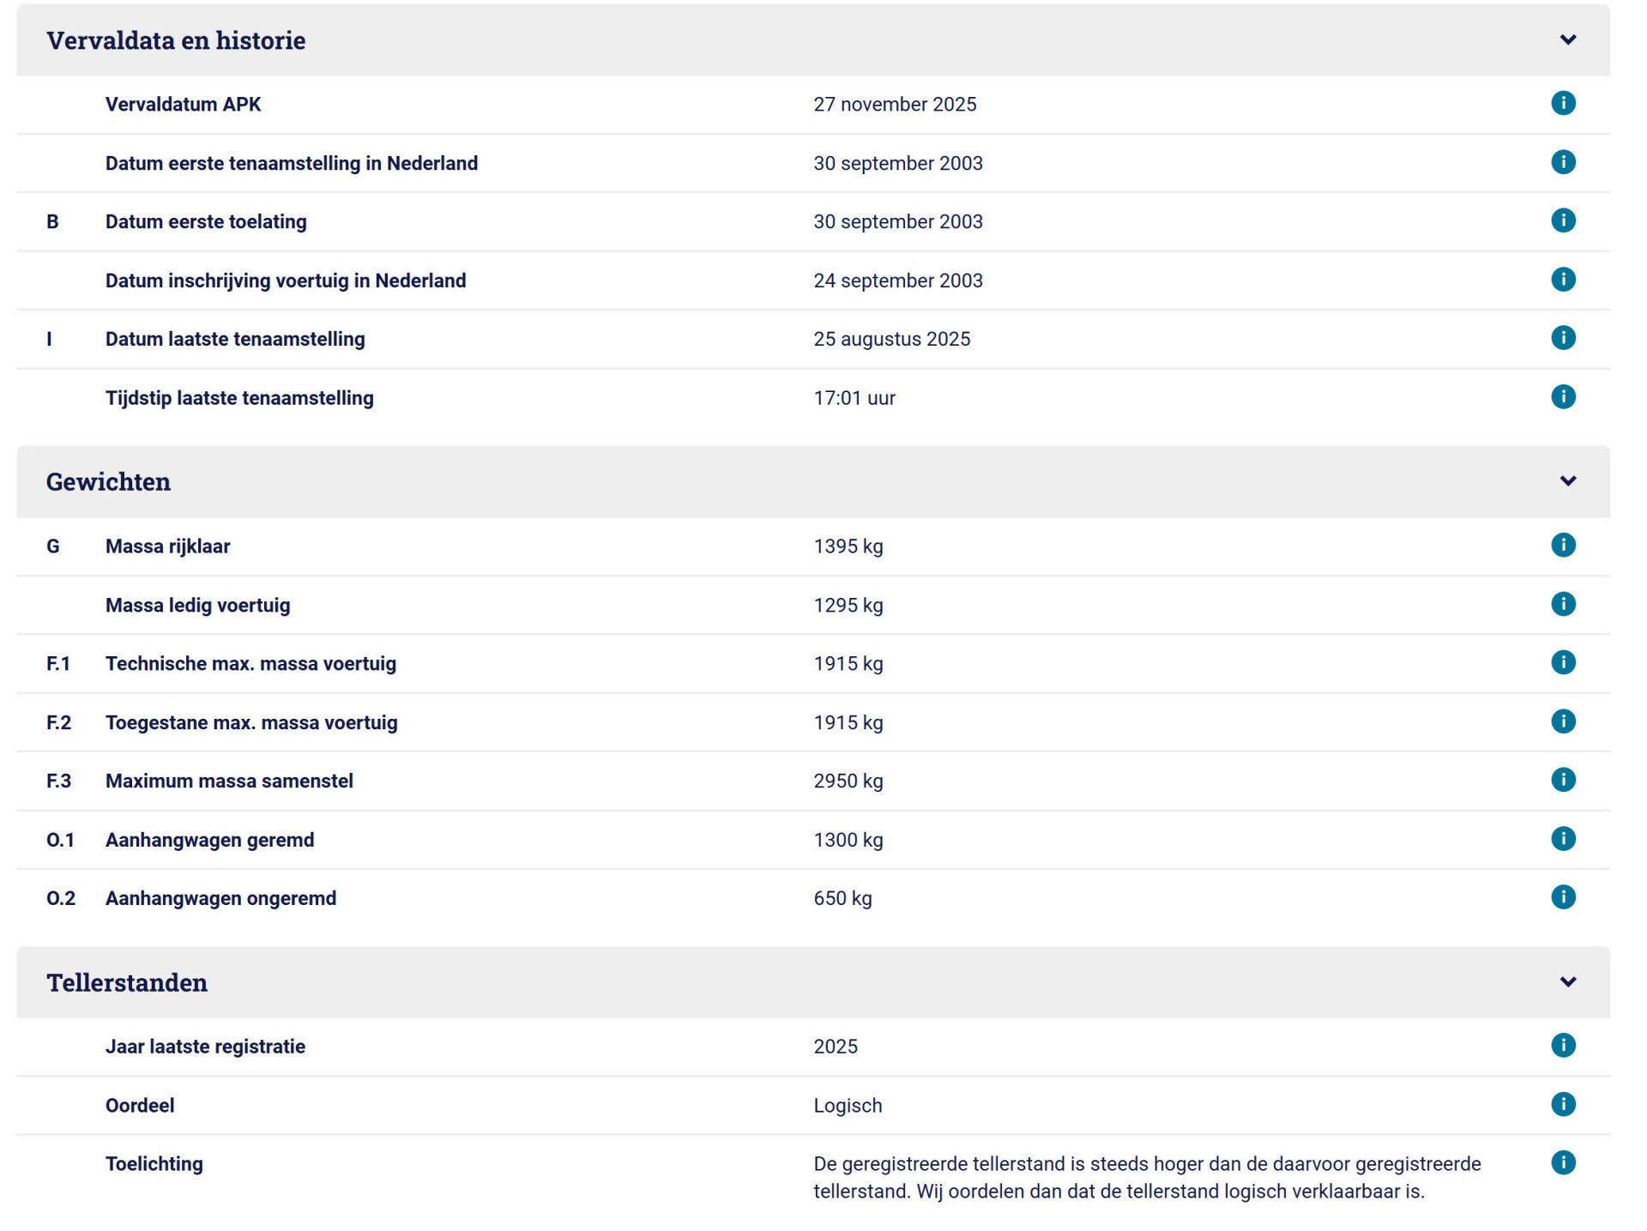
Task: Open info for Toelichting row
Action: point(1563,1162)
